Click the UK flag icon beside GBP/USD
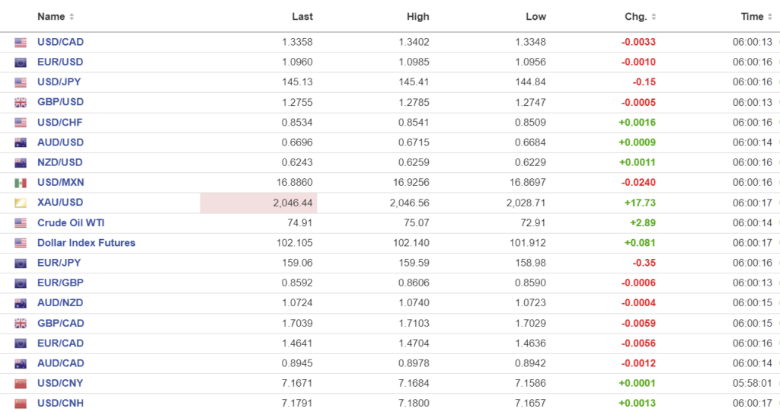 click(21, 102)
